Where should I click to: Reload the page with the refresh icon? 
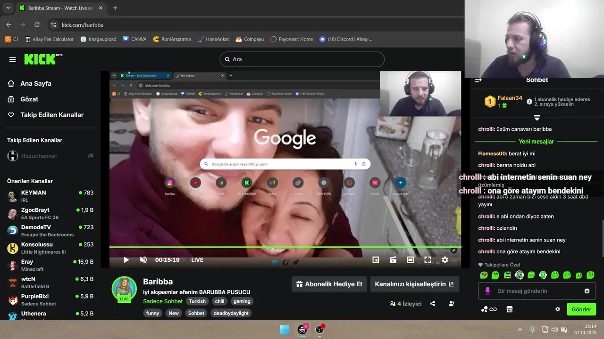(x=37, y=24)
